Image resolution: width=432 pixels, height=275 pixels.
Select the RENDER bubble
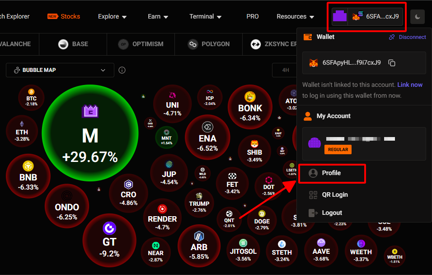click(x=162, y=218)
